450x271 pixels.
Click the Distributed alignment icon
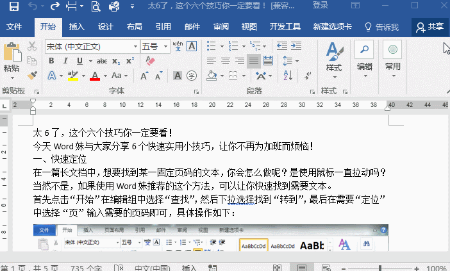(268, 61)
